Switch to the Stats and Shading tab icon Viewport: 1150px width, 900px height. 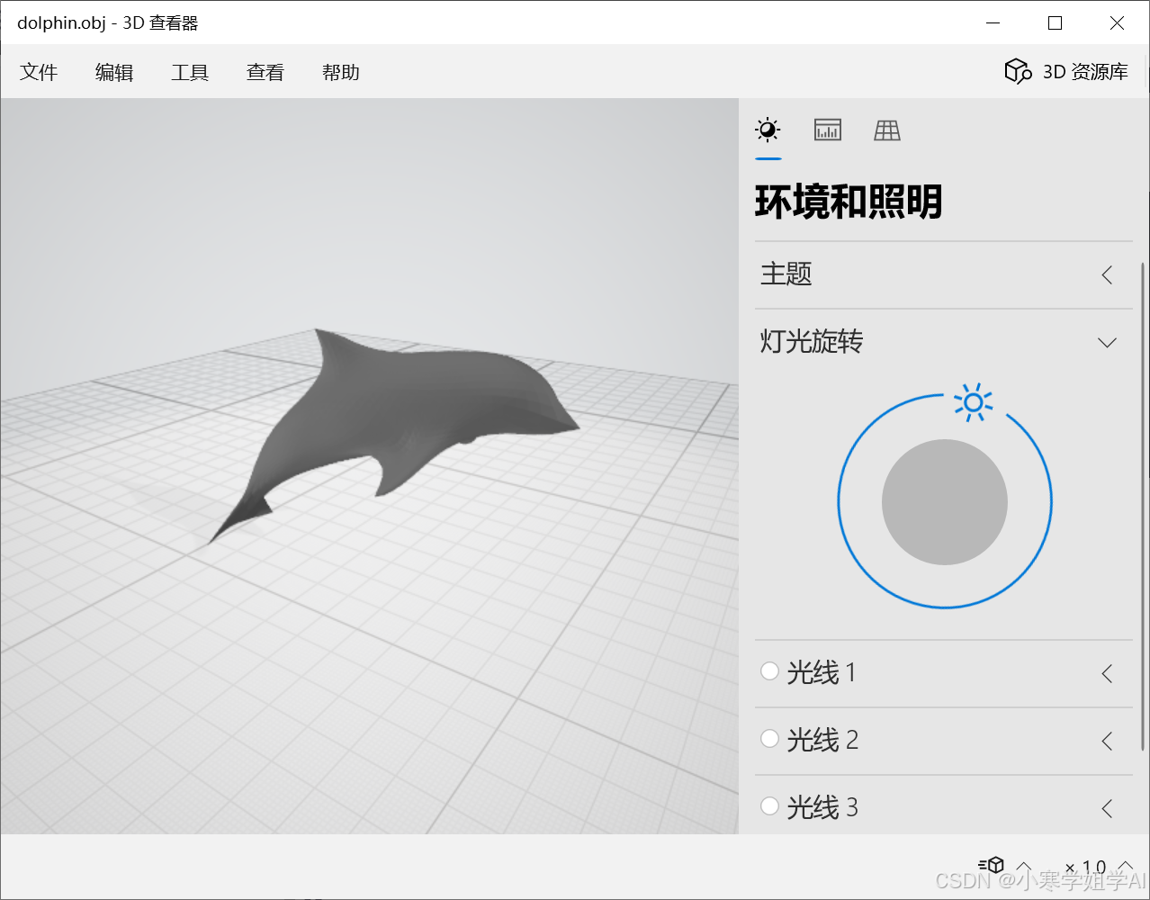click(828, 130)
